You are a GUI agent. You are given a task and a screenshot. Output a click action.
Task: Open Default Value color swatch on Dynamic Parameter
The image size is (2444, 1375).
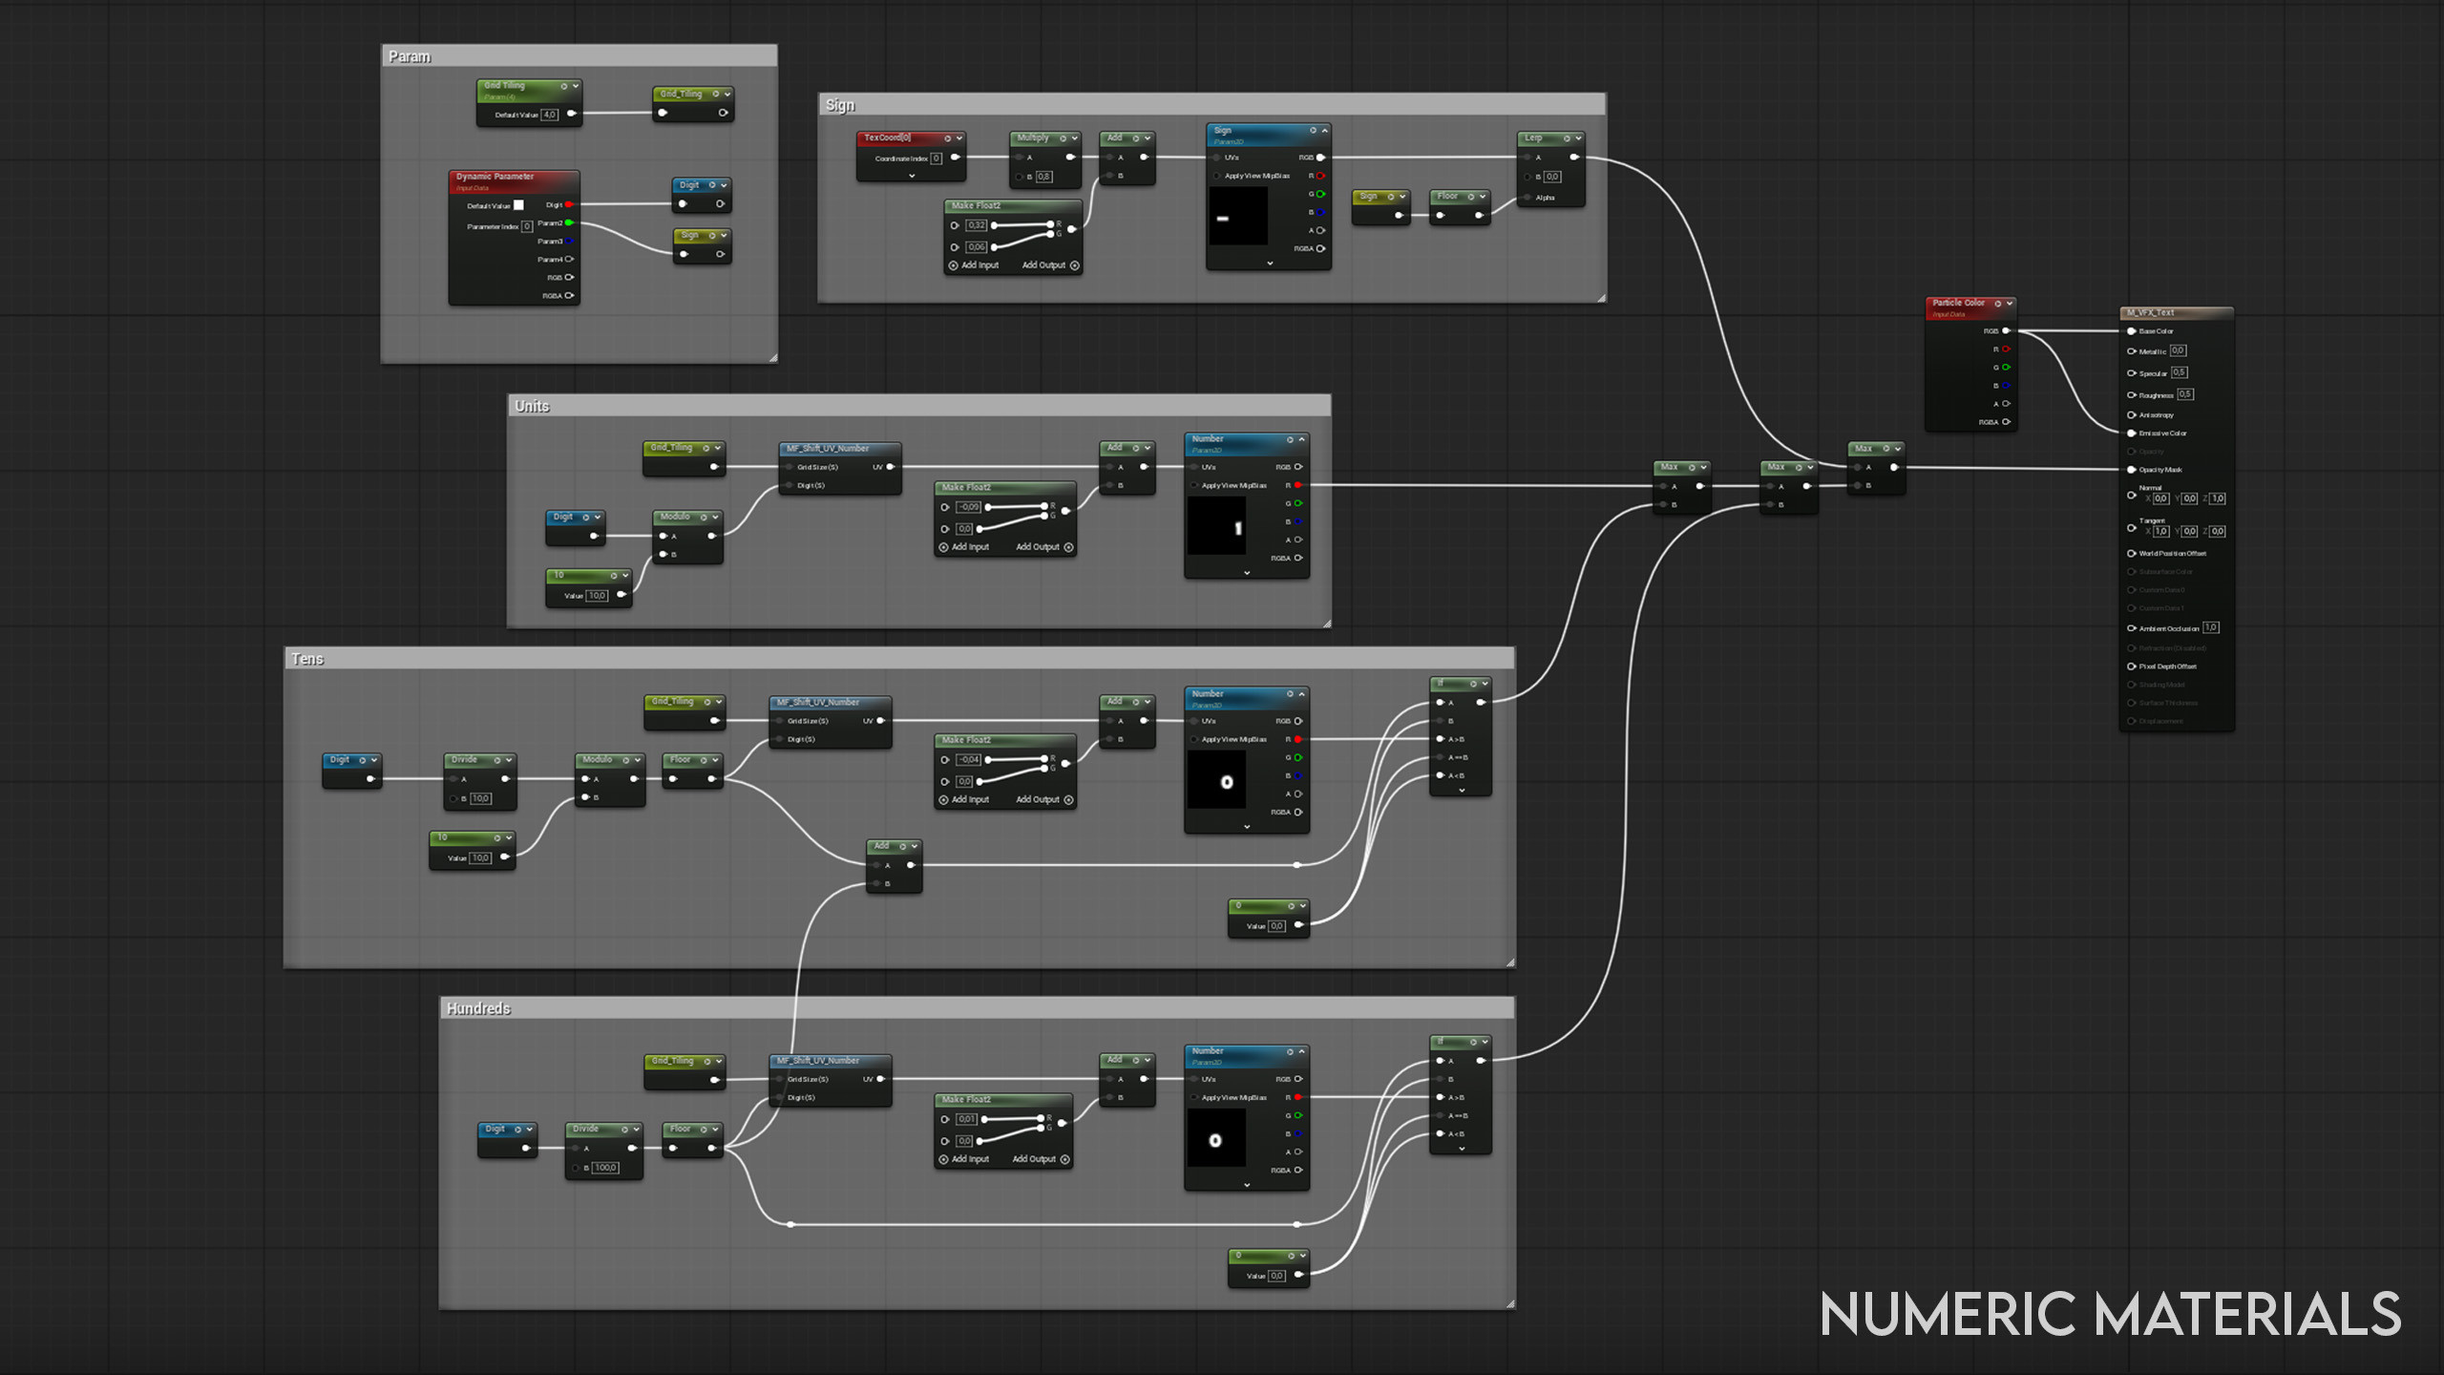[x=518, y=205]
